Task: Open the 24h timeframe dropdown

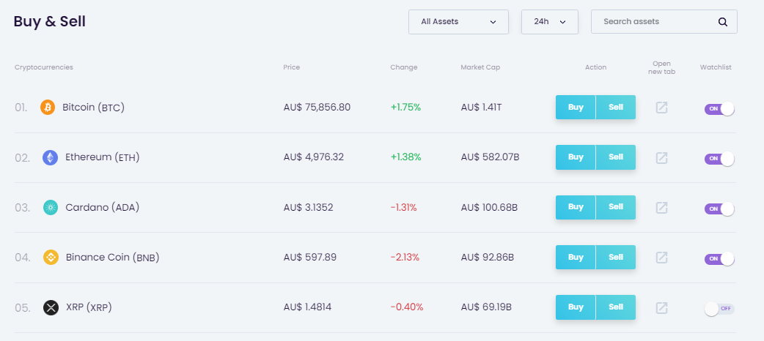Action: [x=550, y=22]
